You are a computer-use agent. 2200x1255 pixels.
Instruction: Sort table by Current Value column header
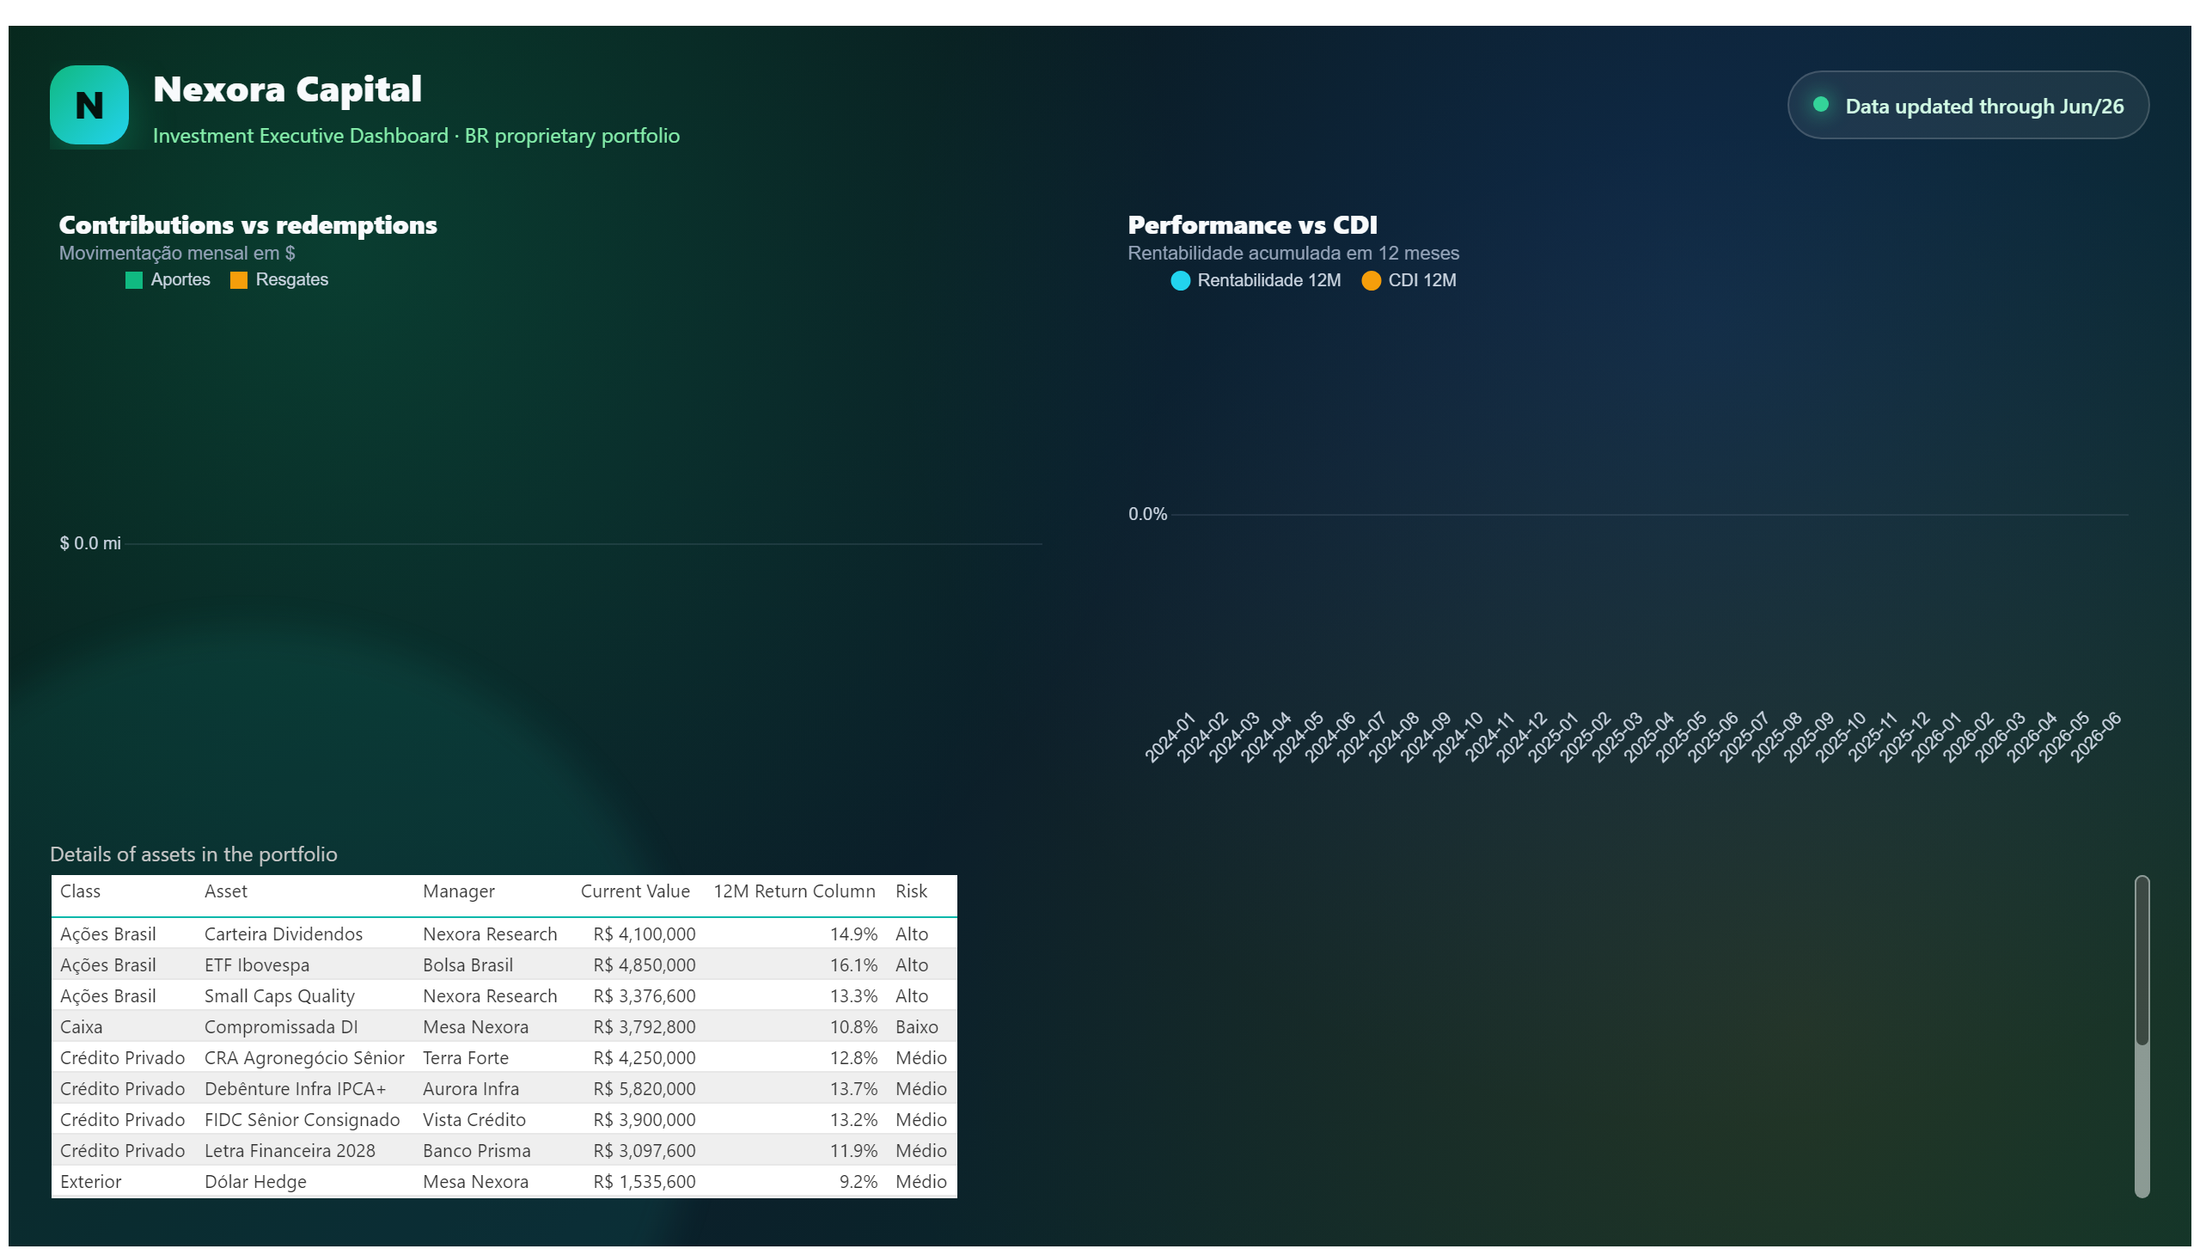pyautogui.click(x=635, y=891)
